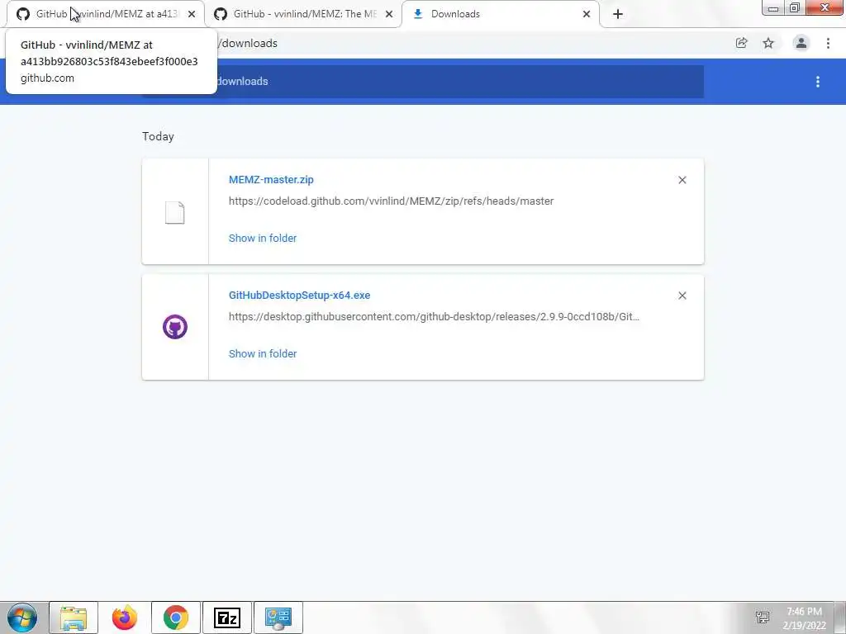Open GitHubDesktopSetup-x64.exe download link
This screenshot has height=634, width=846.
299,296
